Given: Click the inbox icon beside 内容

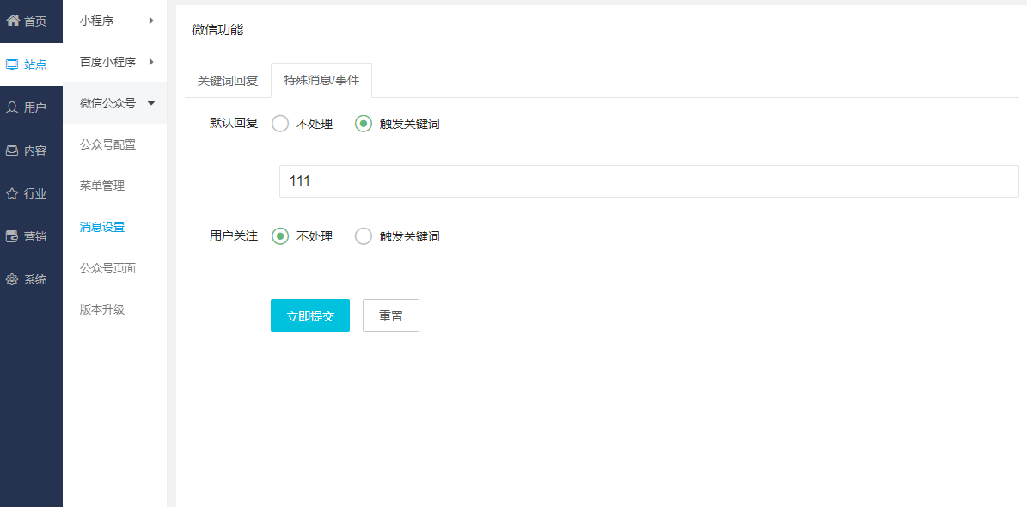Looking at the screenshot, I should click(x=12, y=150).
